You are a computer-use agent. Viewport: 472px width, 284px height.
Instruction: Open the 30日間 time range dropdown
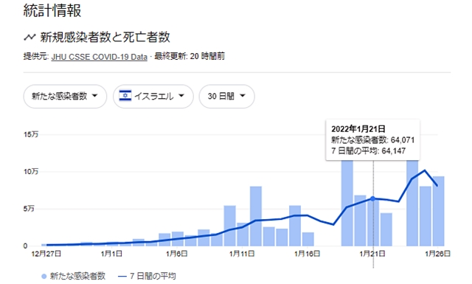click(227, 97)
